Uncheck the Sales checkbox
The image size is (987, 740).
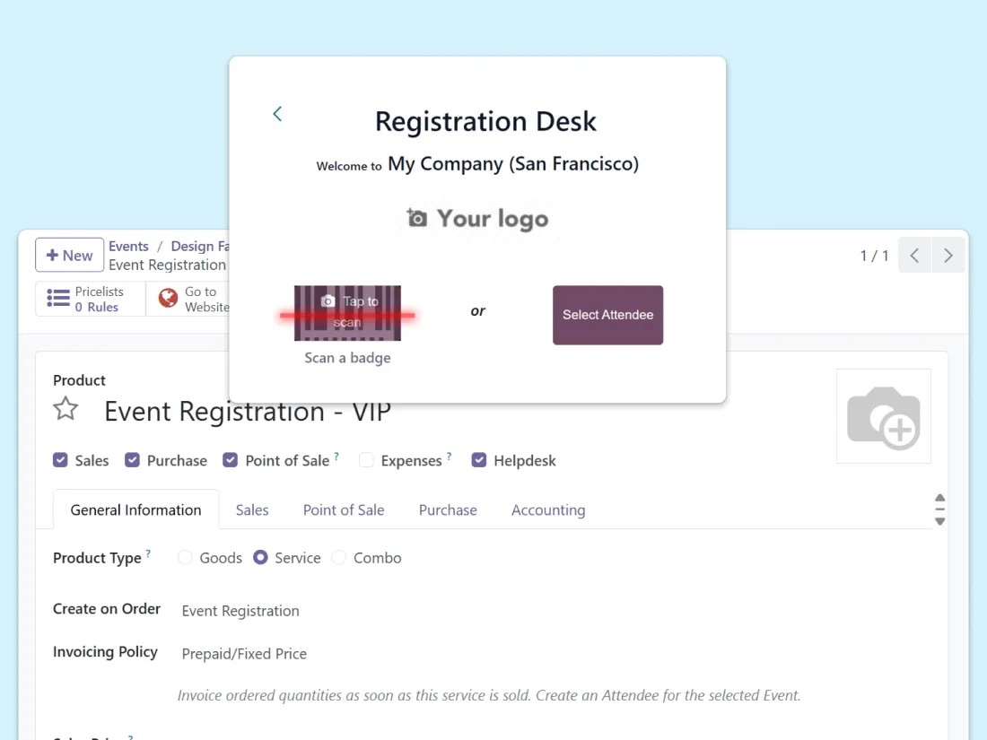60,460
